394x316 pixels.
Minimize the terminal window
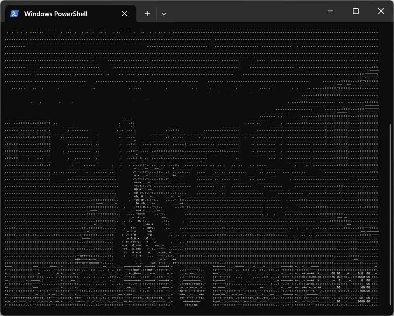tap(330, 11)
